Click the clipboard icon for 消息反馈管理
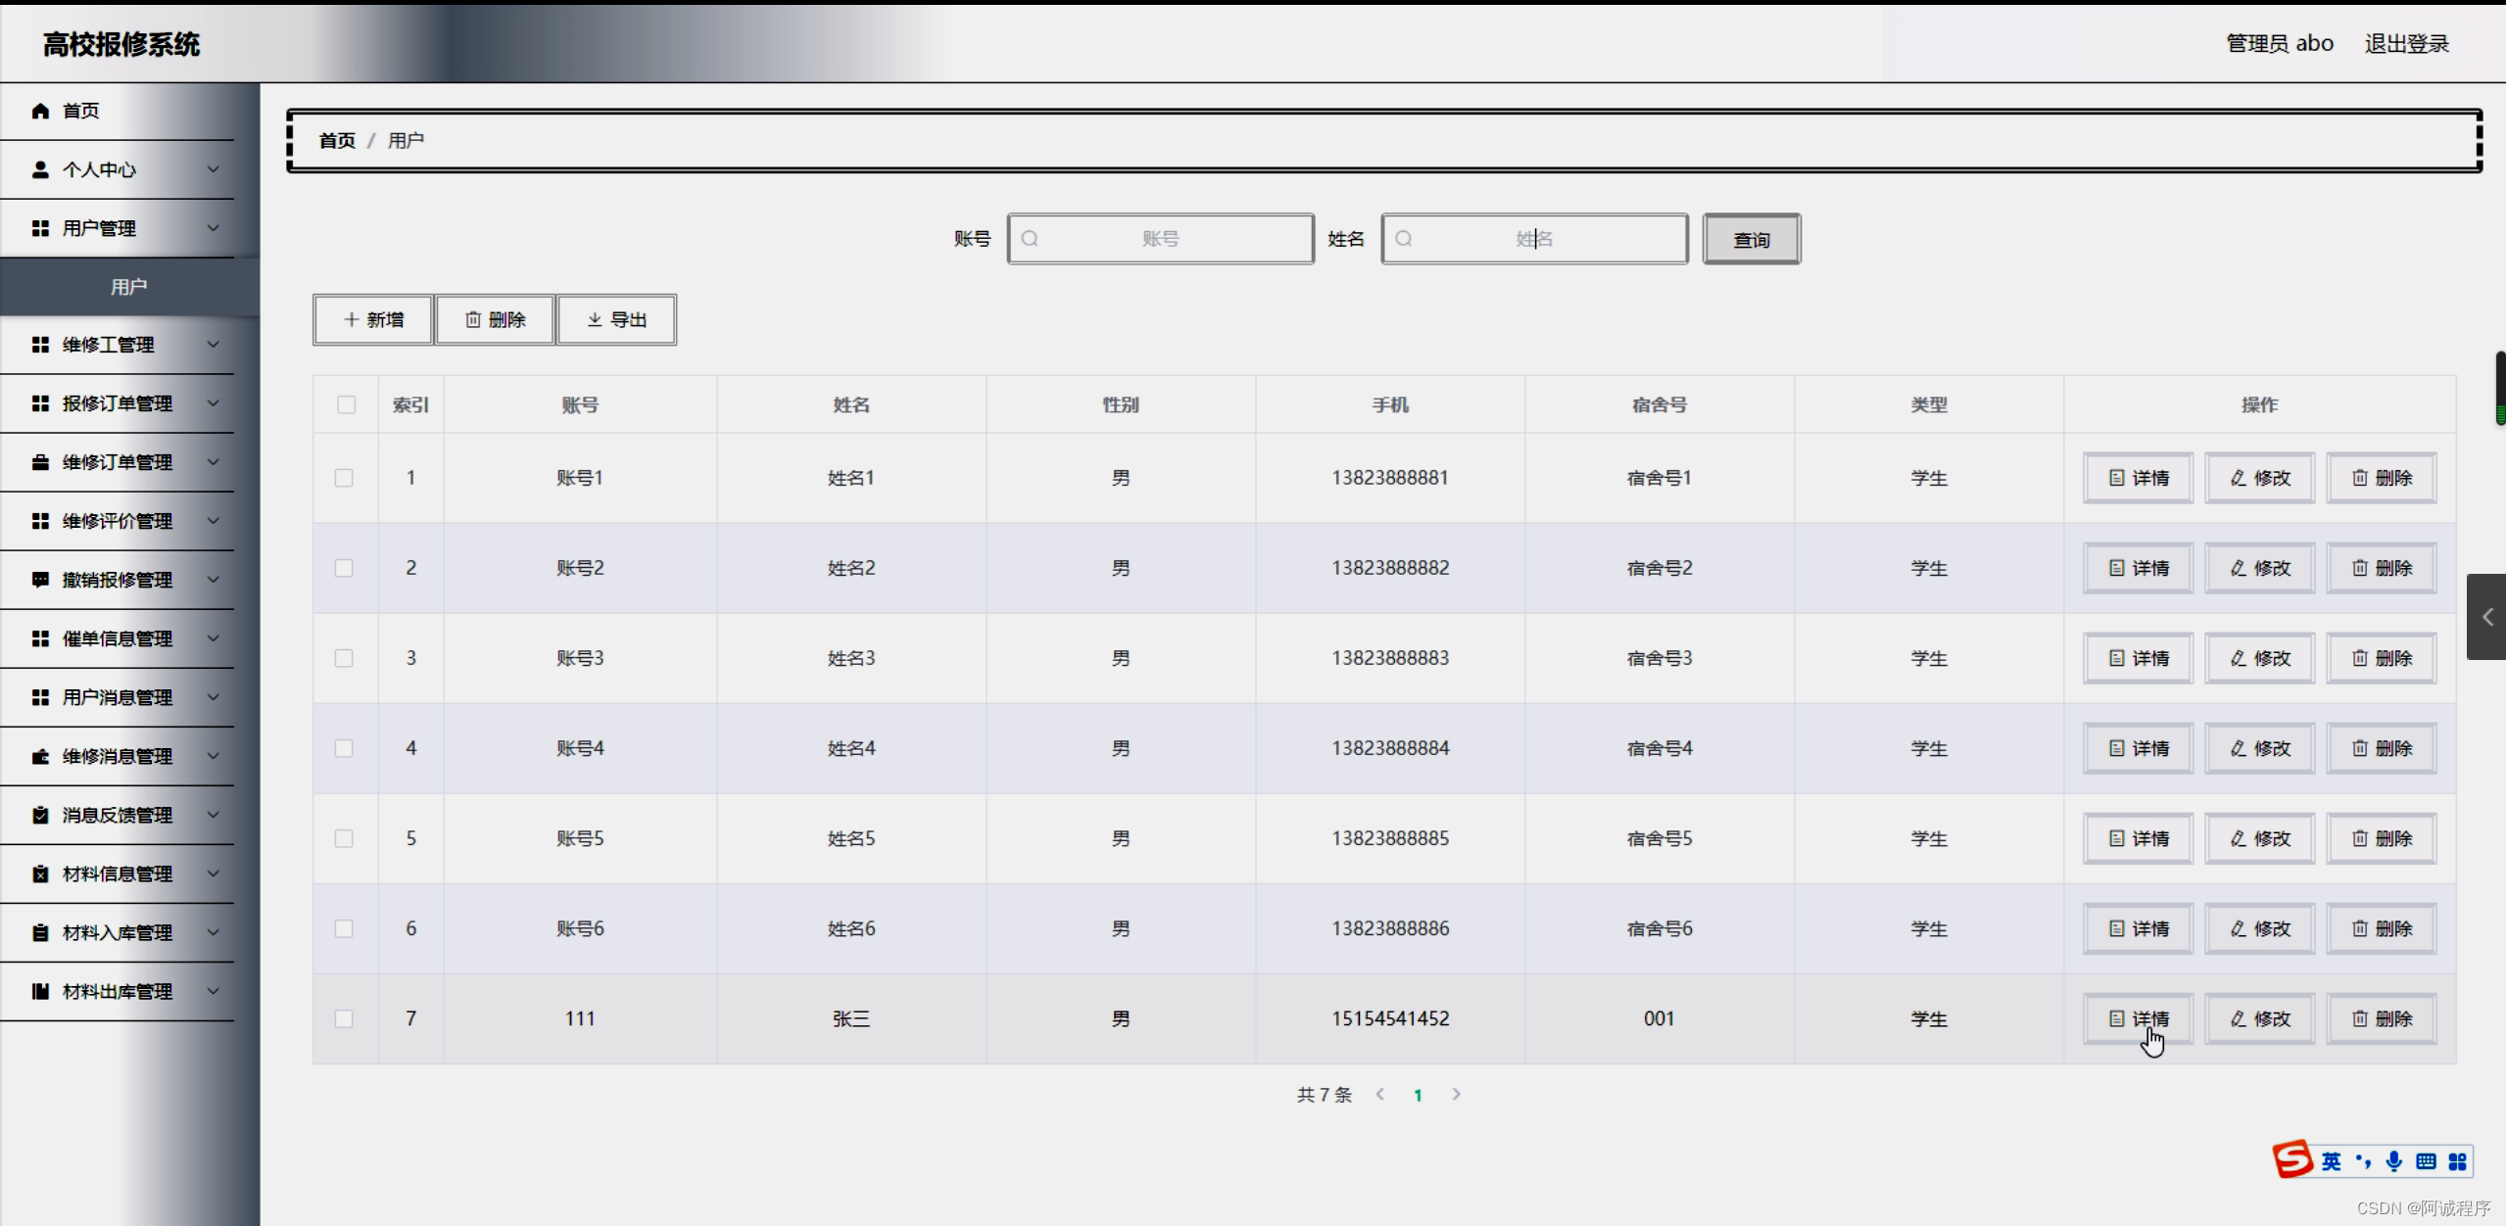The height and width of the screenshot is (1226, 2506). coord(40,815)
